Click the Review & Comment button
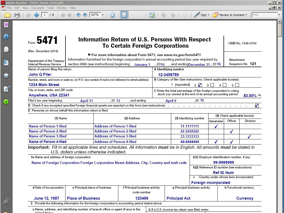The height and width of the screenshot is (213, 284). coord(230,15)
